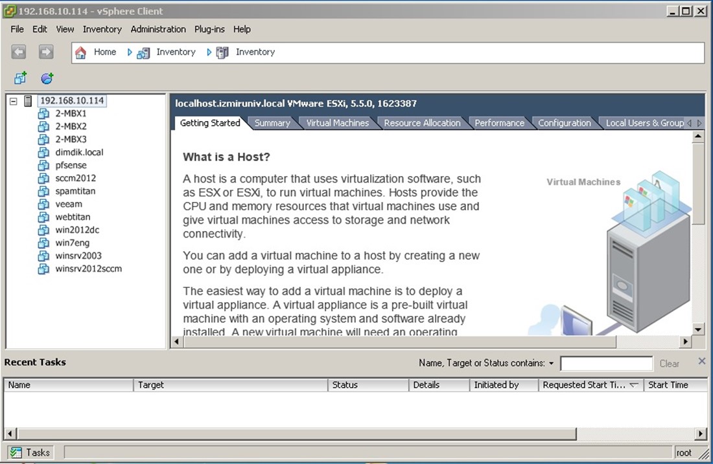Click the VM icon next to pfsense

click(43, 165)
